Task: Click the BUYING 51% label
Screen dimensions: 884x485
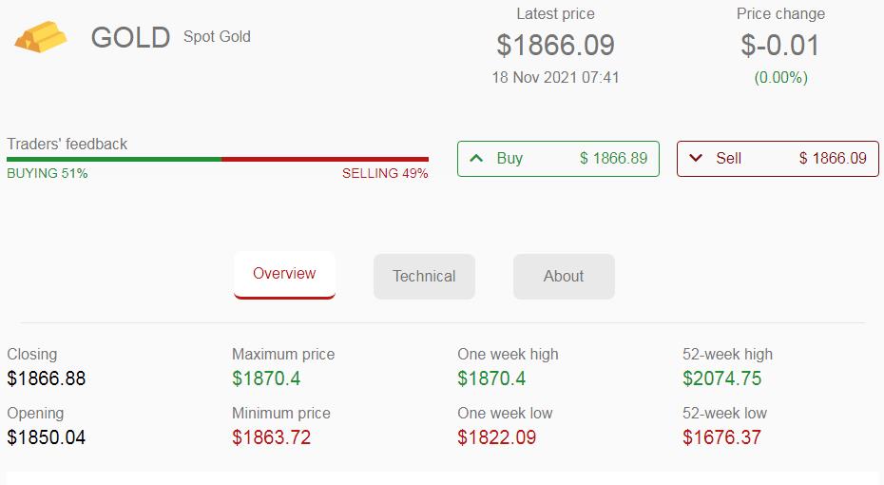Action: (48, 174)
